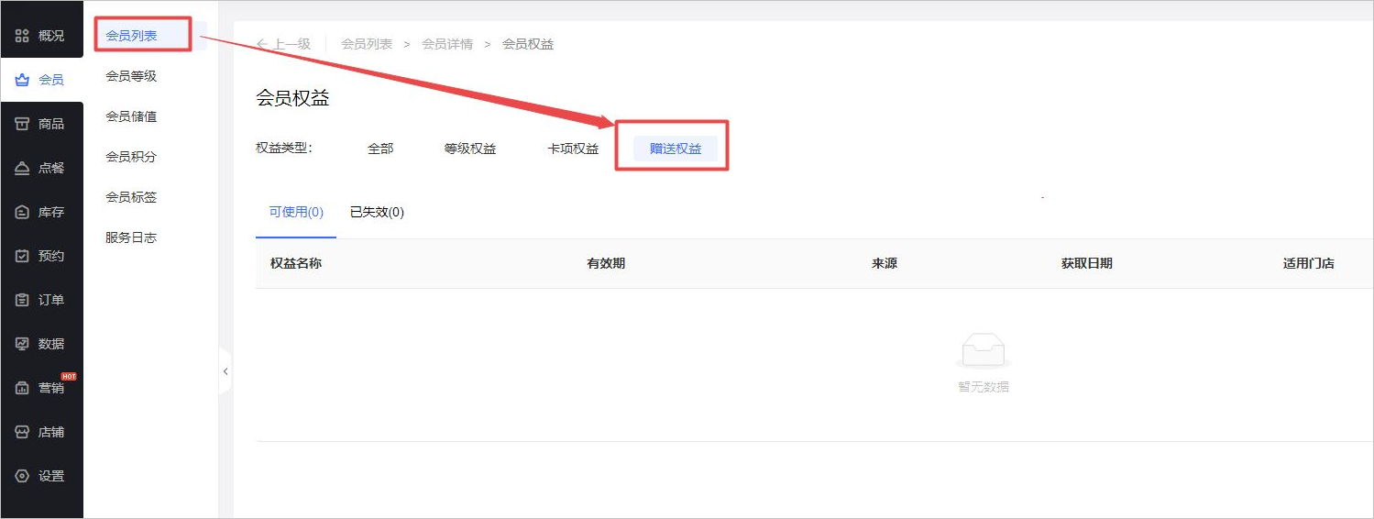Filter benefit type by 全部

click(380, 149)
